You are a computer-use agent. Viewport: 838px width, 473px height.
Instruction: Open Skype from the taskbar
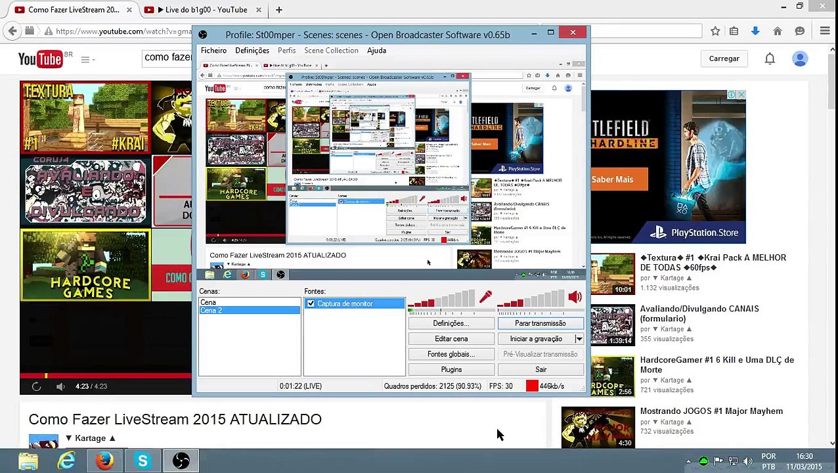coord(143,461)
